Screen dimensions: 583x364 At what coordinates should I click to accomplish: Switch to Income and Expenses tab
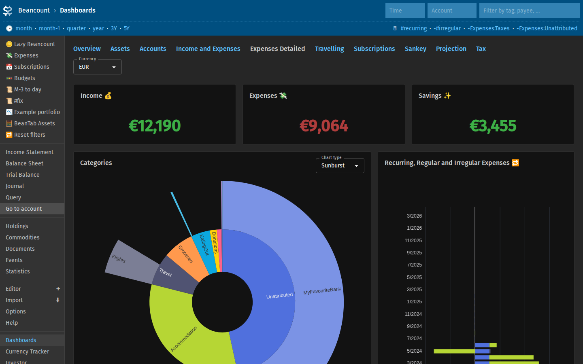(208, 49)
